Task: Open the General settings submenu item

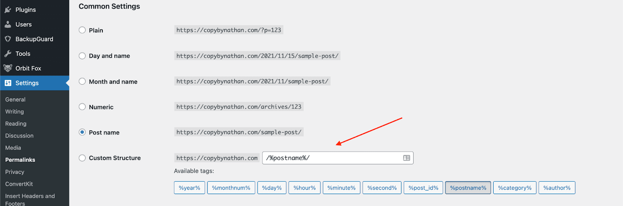Action: (x=15, y=100)
